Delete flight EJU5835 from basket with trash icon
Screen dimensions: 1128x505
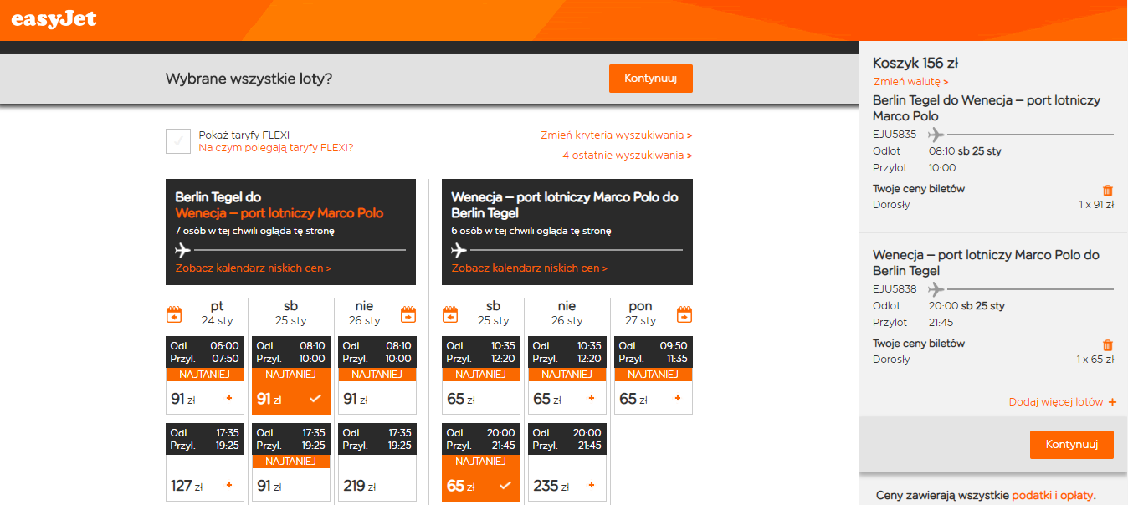point(1108,191)
